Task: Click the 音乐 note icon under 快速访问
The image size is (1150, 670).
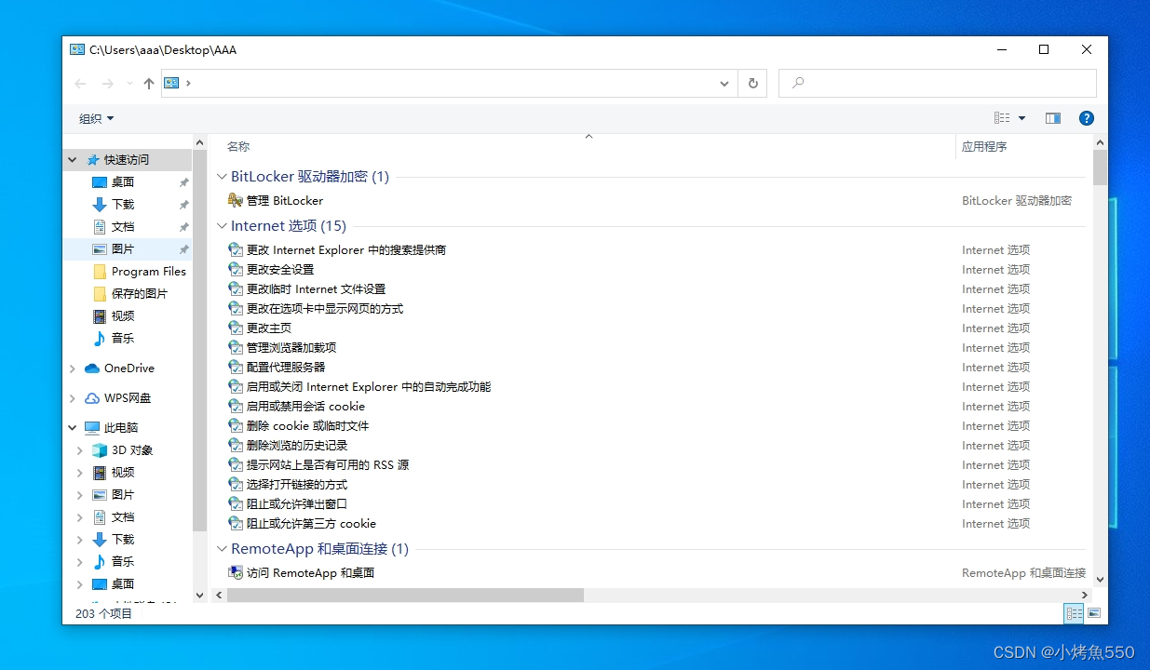Action: point(100,339)
